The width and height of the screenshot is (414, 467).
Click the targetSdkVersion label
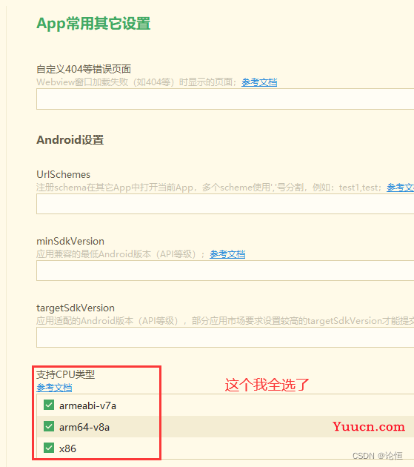(76, 308)
